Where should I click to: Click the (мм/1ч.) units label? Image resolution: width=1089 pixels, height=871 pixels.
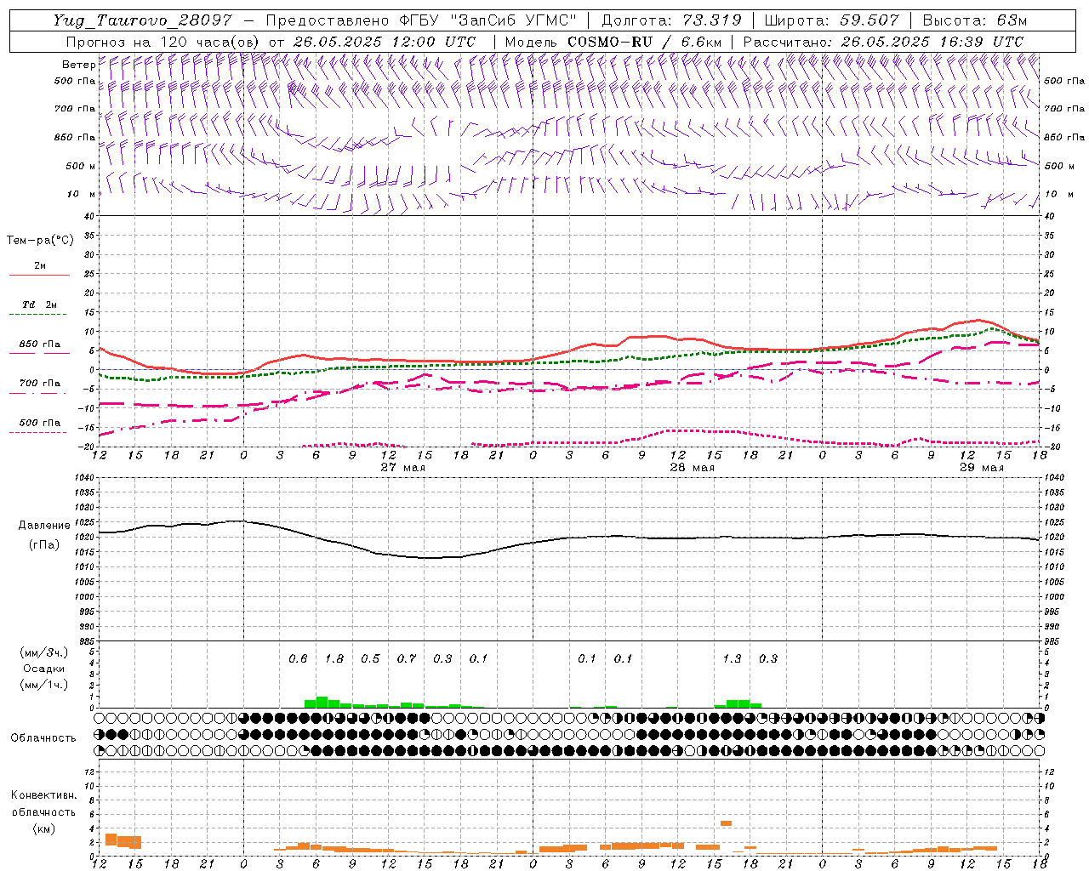(44, 685)
